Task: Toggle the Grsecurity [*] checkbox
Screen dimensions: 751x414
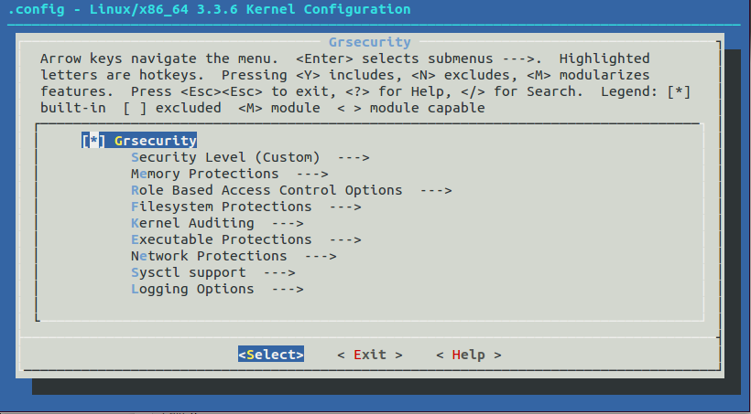Action: pos(93,141)
